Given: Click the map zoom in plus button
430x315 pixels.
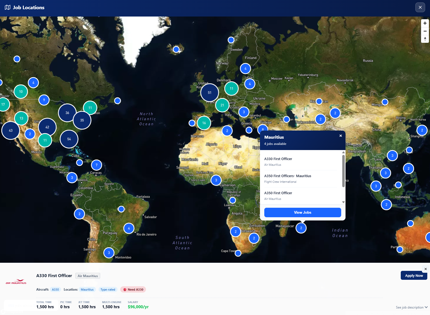Looking at the screenshot, I should pos(425,23).
